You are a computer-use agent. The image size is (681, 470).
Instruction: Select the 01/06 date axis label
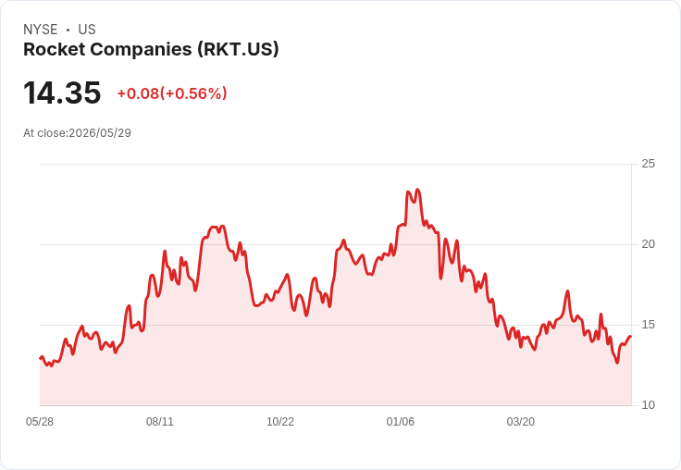point(401,422)
